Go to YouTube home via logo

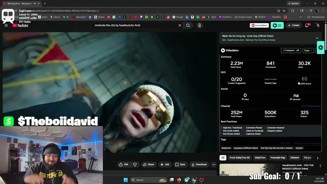(x=20, y=25)
